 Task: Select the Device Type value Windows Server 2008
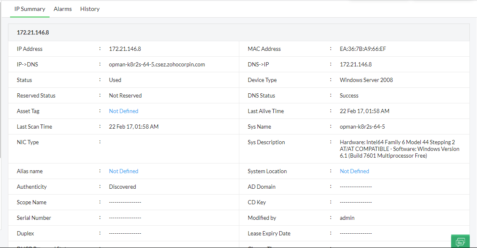[366, 79]
